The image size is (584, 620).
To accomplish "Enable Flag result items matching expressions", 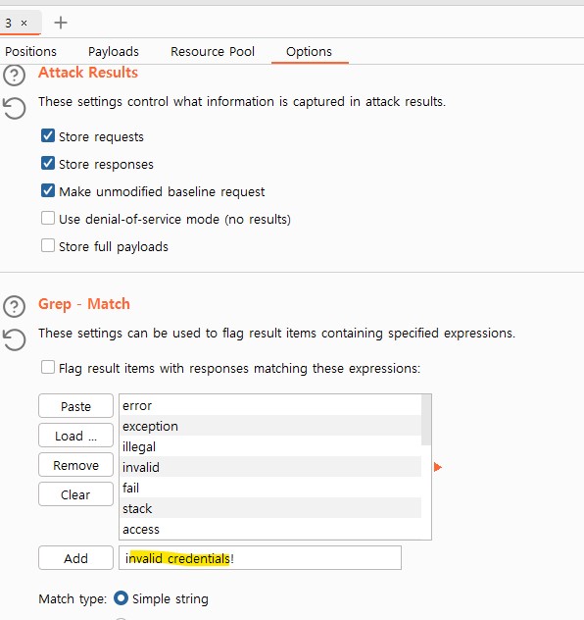I will (48, 367).
